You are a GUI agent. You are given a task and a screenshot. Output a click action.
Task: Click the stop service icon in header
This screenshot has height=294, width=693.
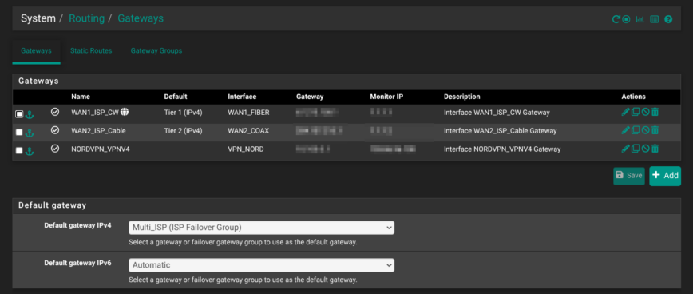(626, 19)
